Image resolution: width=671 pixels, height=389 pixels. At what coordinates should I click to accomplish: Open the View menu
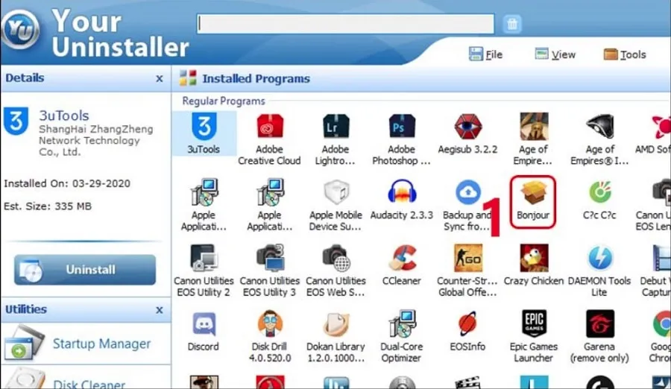tap(555, 54)
